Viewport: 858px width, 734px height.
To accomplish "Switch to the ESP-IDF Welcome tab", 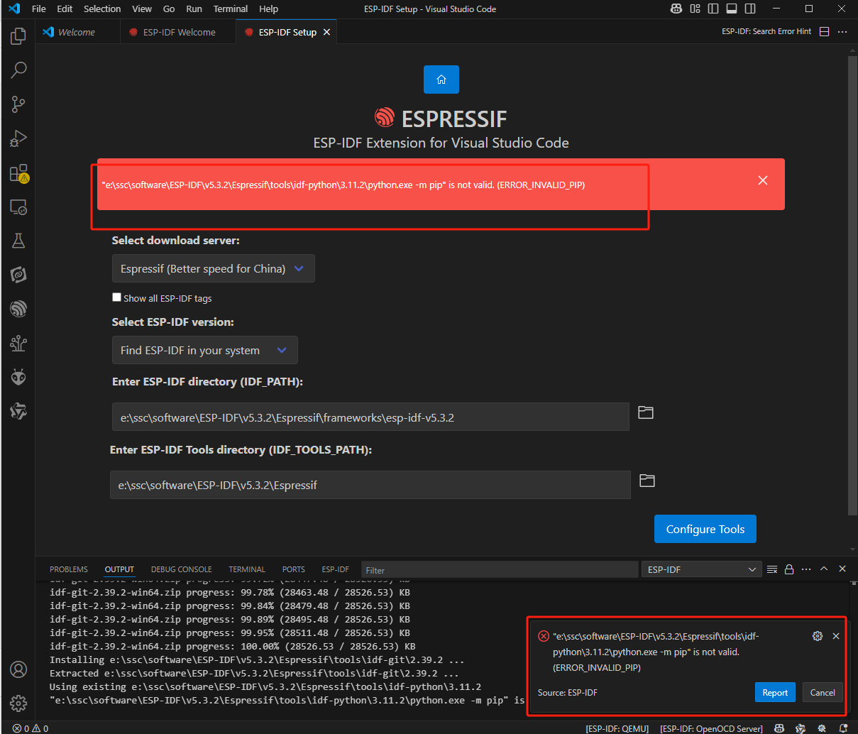I will click(179, 32).
